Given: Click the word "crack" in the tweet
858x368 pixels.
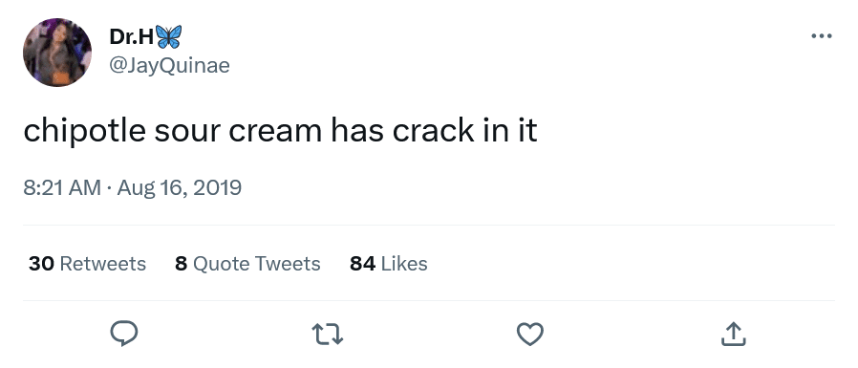Looking at the screenshot, I should click(x=433, y=131).
